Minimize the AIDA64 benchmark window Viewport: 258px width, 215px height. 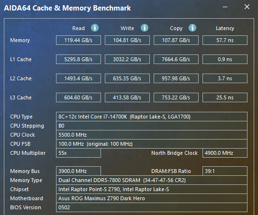(x=225, y=7)
